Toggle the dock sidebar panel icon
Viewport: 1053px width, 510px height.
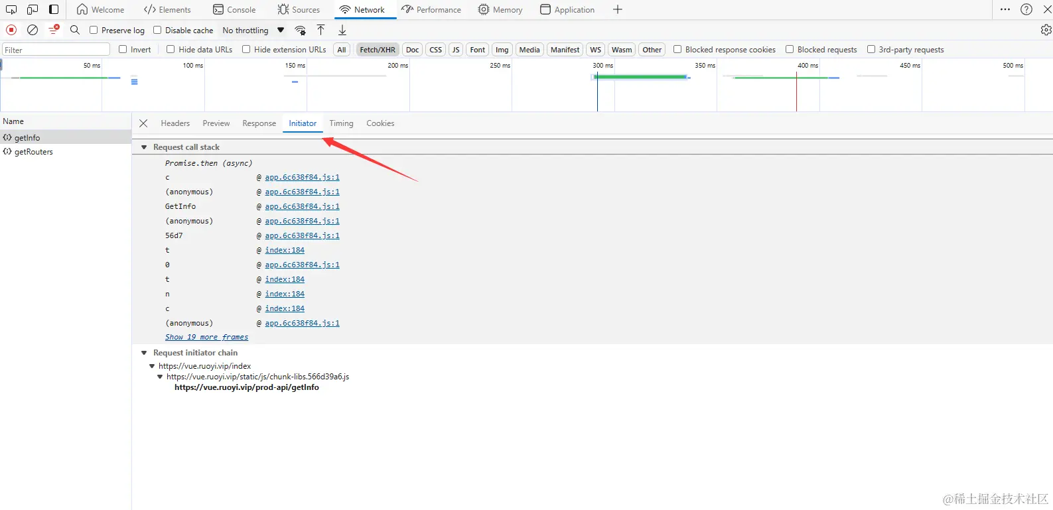click(x=54, y=9)
